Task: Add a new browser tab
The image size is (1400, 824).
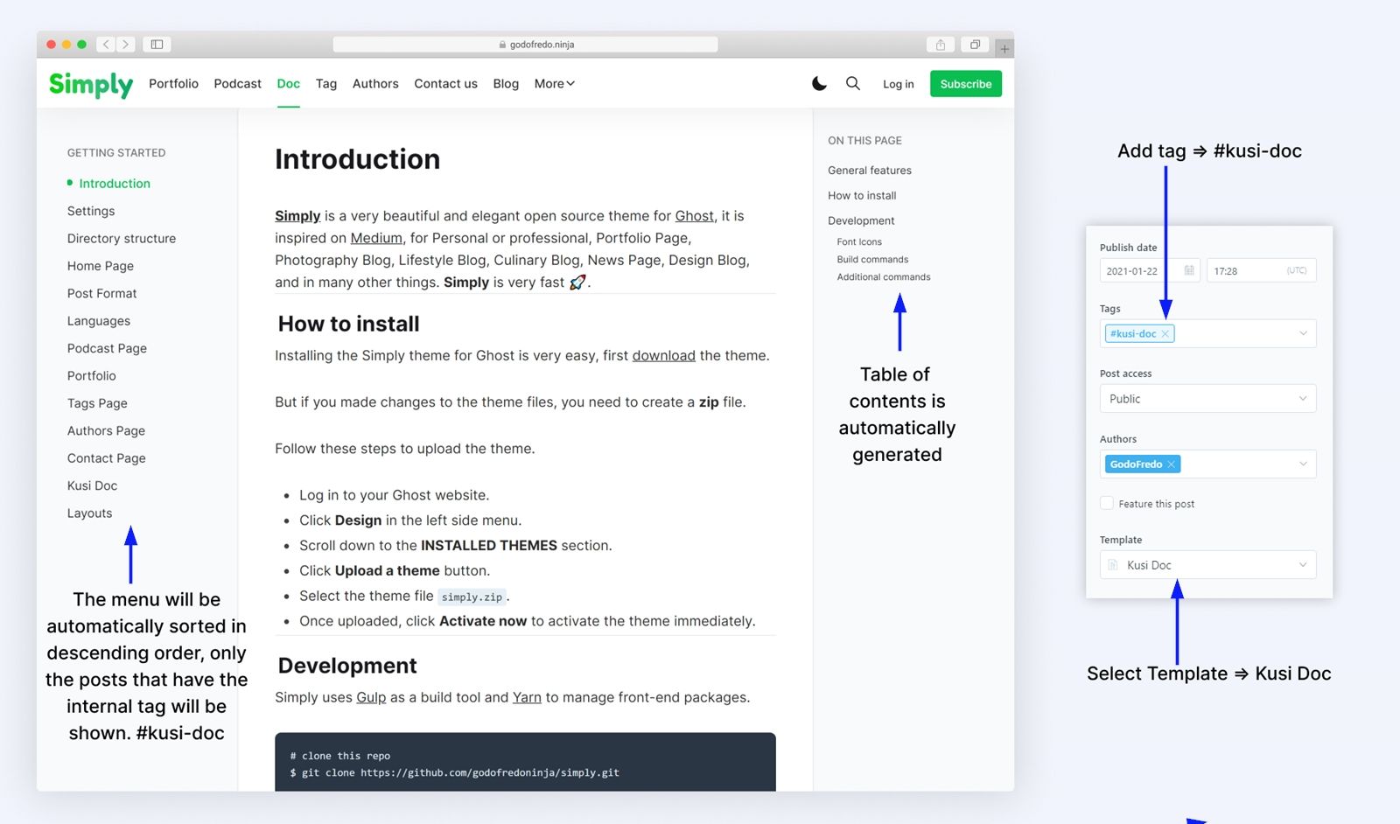Action: pos(1004,49)
